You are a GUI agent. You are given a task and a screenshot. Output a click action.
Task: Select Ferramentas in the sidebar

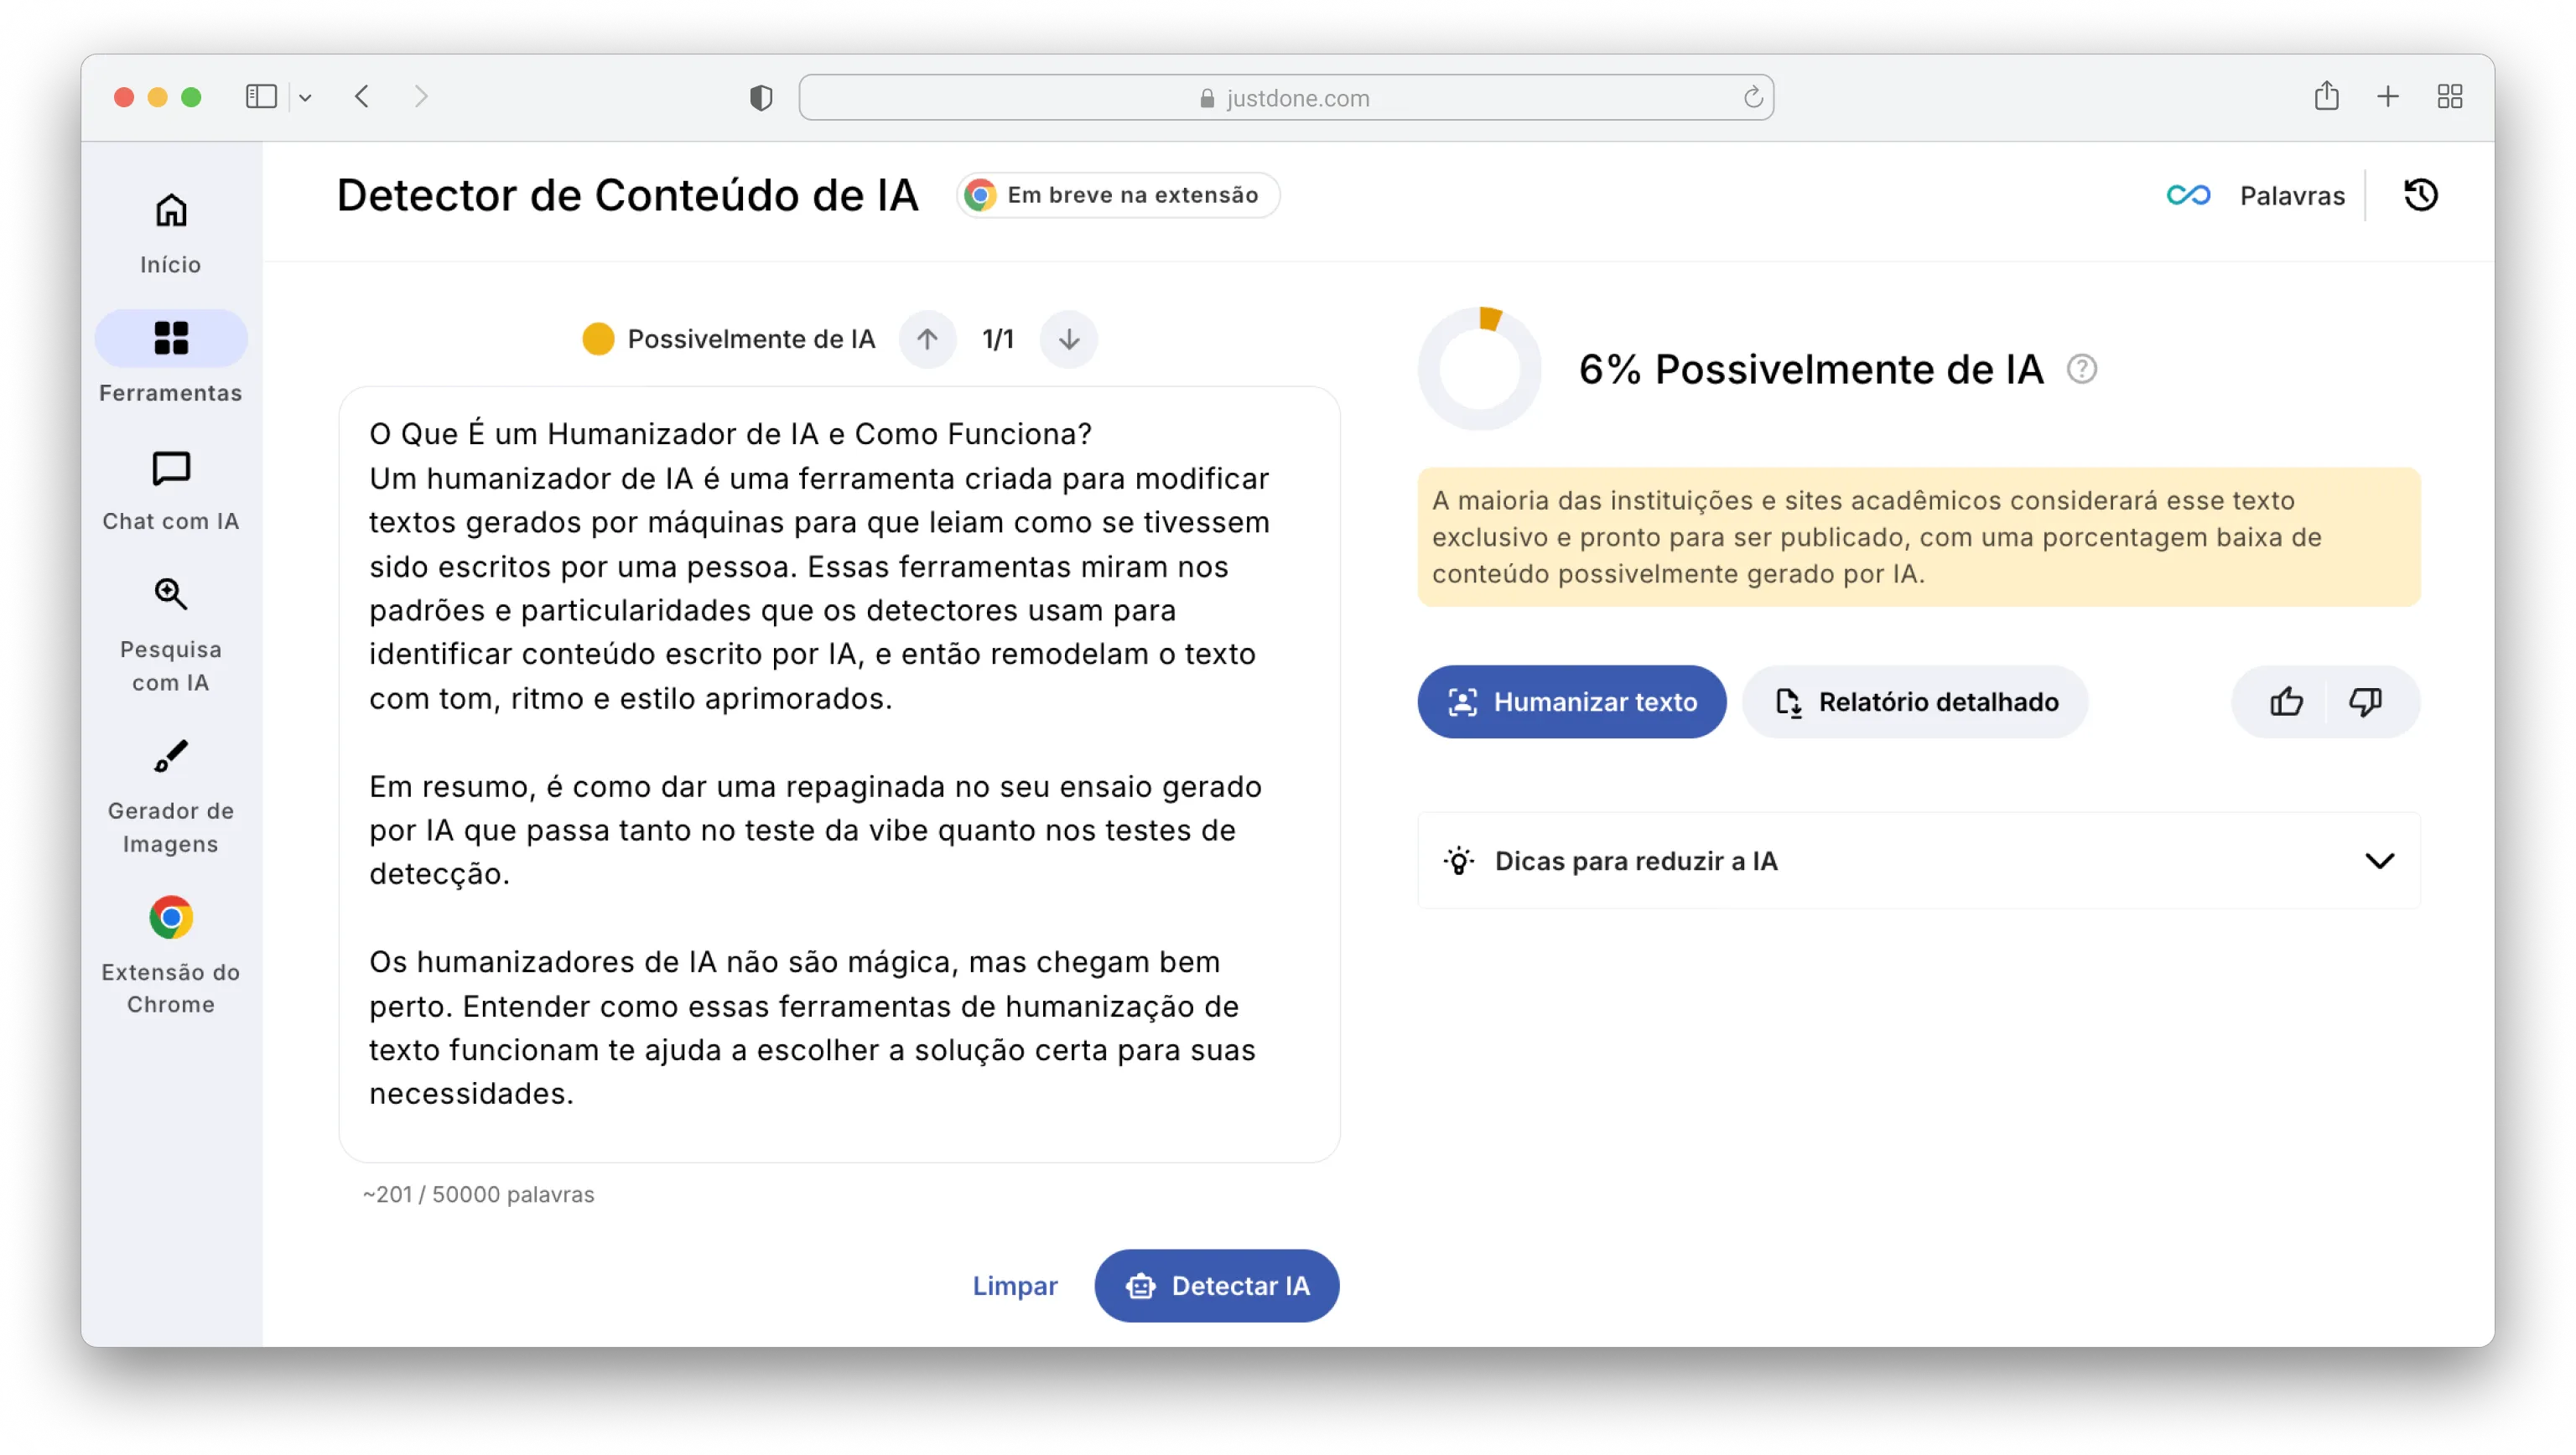pyautogui.click(x=171, y=358)
